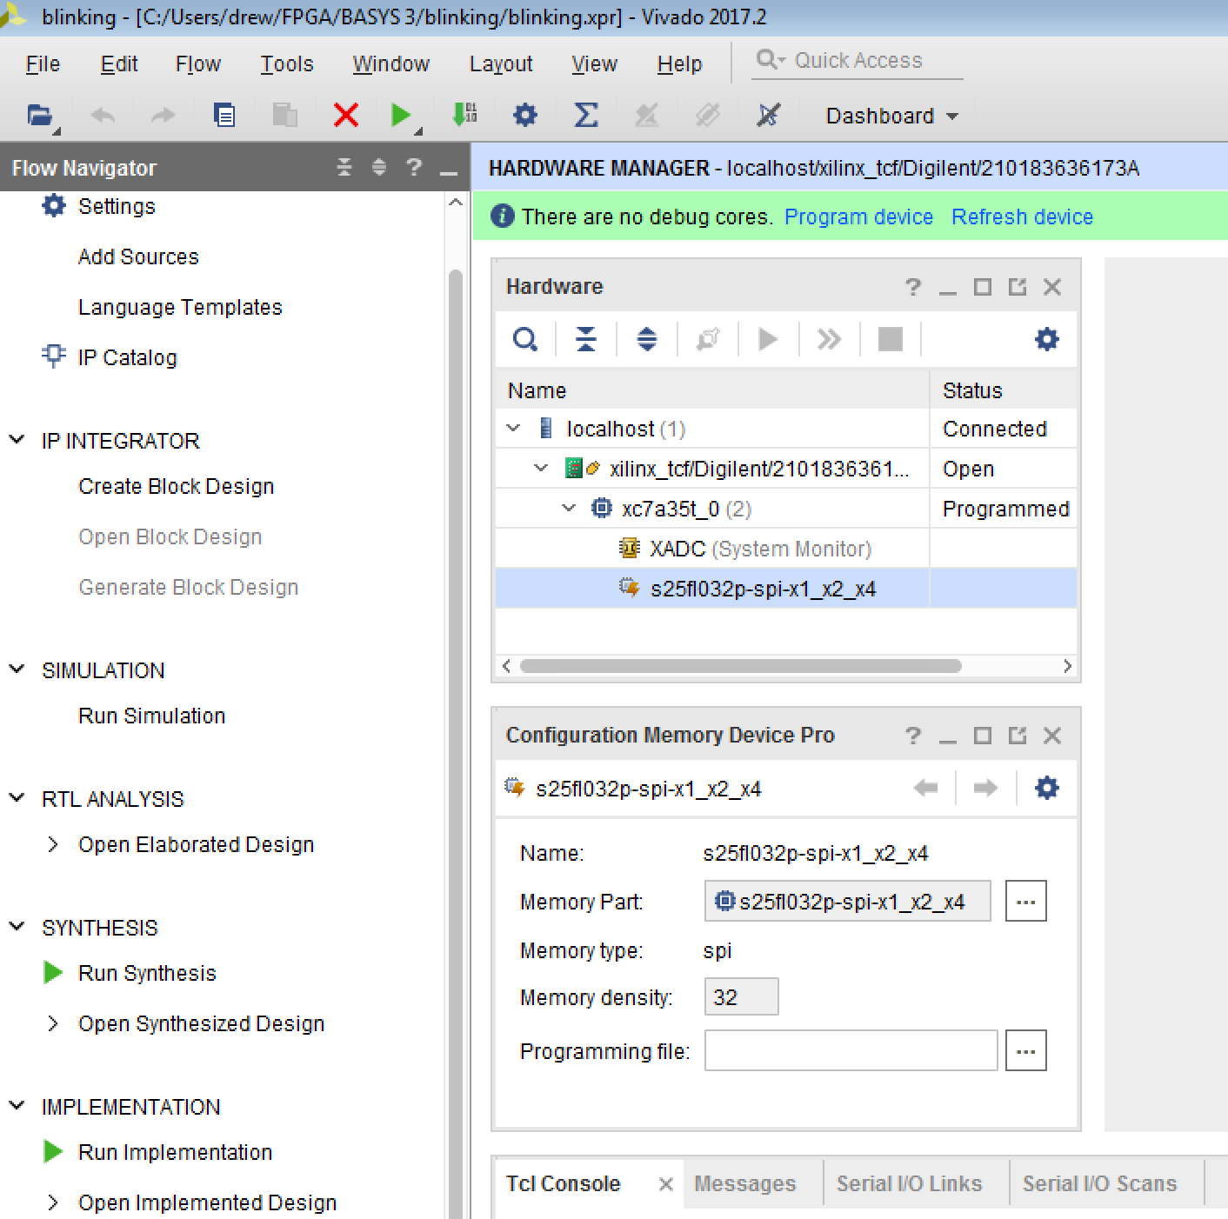Viewport: 1228px width, 1219px height.
Task: Click Run Synthesis in Flow Navigator
Action: pyautogui.click(x=147, y=973)
